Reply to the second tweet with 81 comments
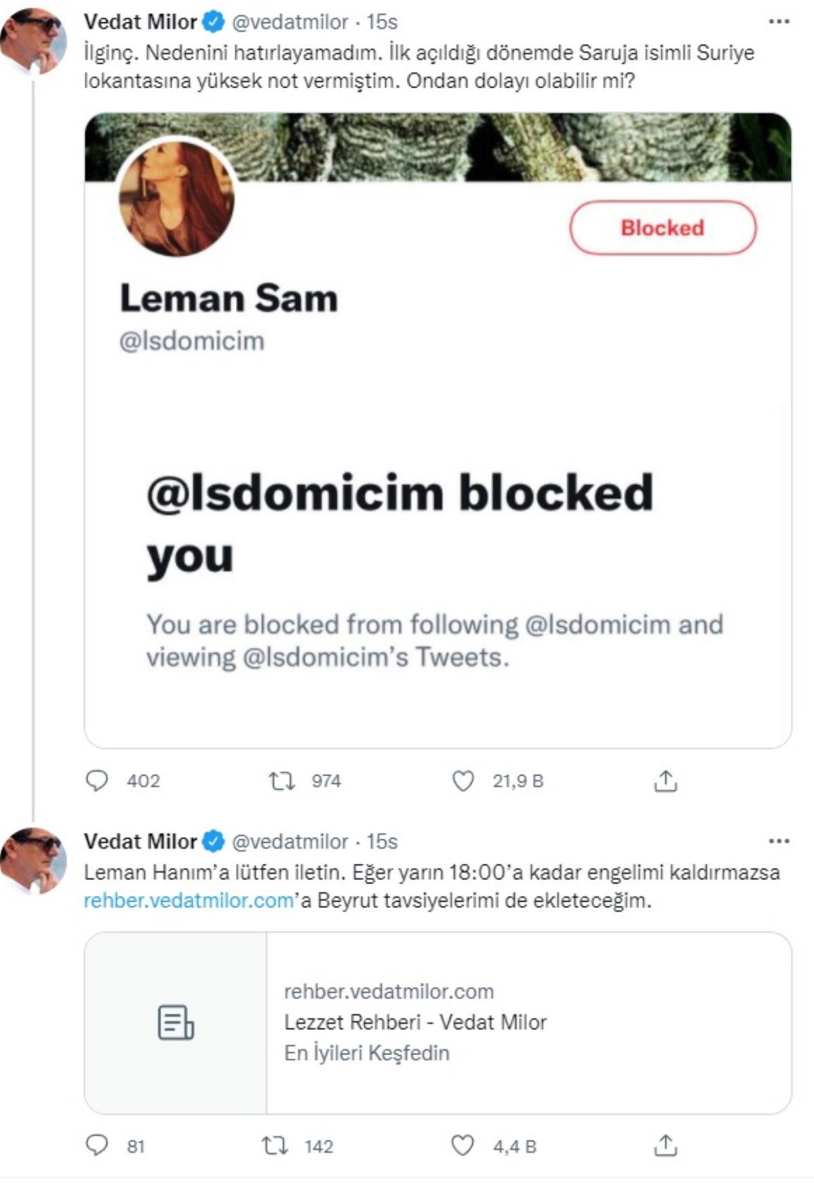The image size is (814, 1184). pyautogui.click(x=97, y=1146)
